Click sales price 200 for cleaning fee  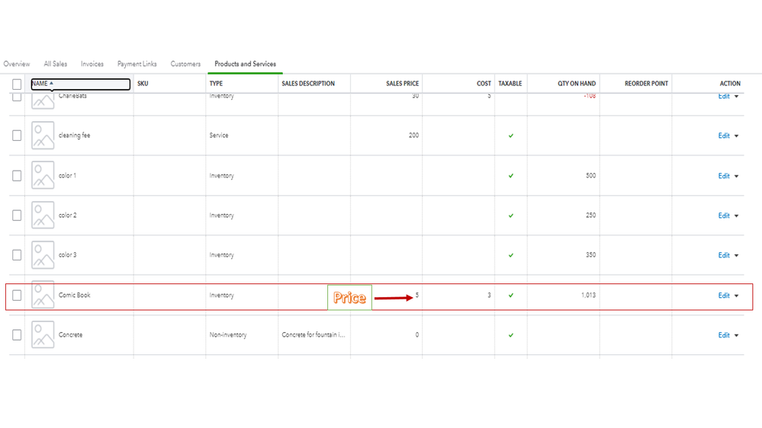point(413,136)
